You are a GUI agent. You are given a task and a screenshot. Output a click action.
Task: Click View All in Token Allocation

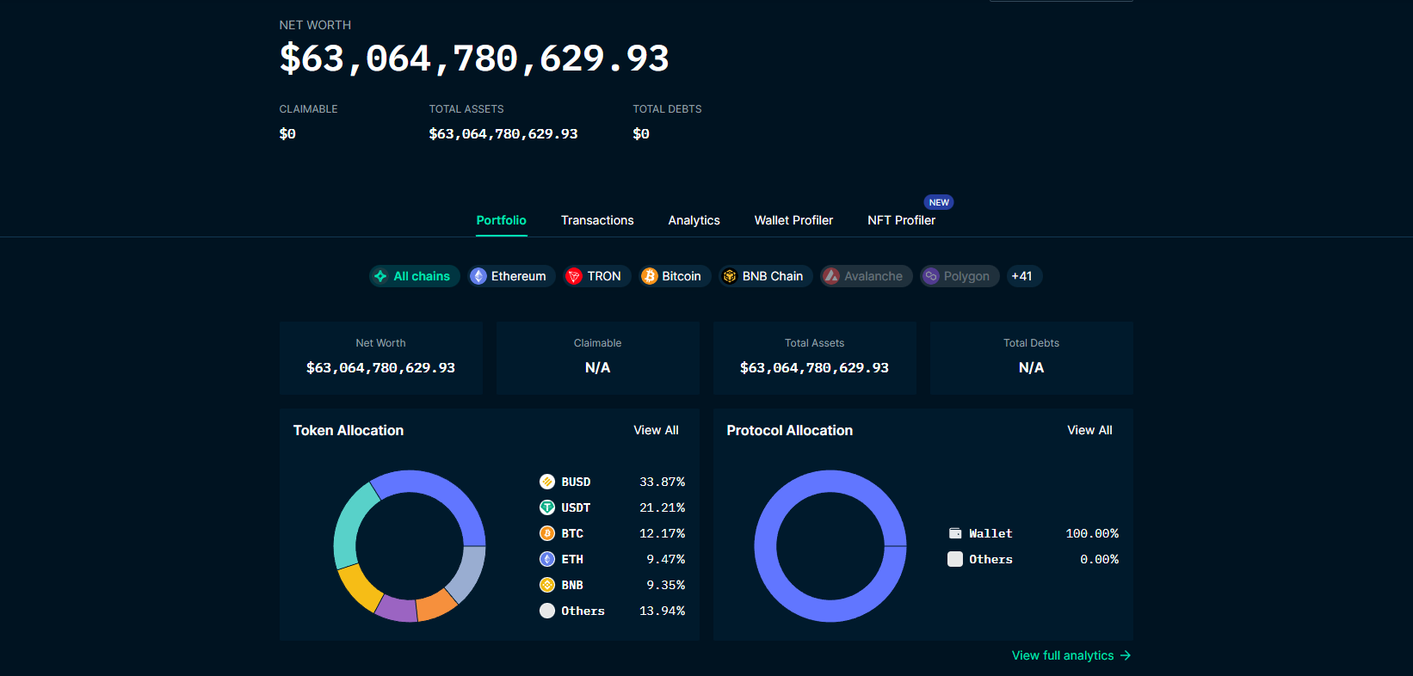[656, 430]
